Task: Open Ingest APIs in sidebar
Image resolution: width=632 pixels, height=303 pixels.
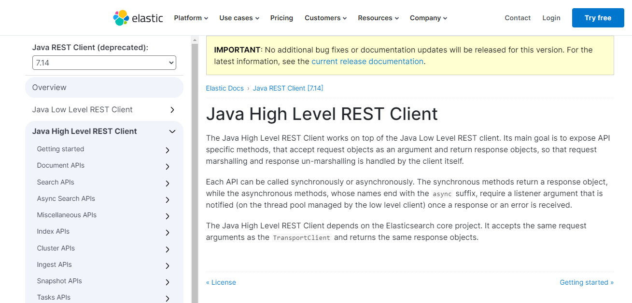Action: click(55, 264)
